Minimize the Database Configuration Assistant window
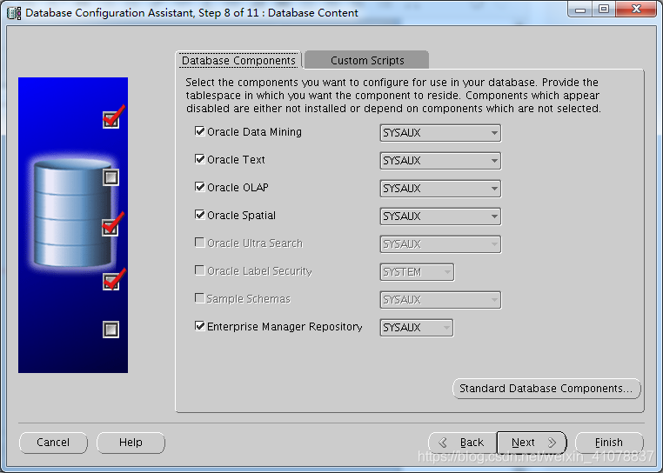Screen dimensions: 663x473 (x=580, y=10)
